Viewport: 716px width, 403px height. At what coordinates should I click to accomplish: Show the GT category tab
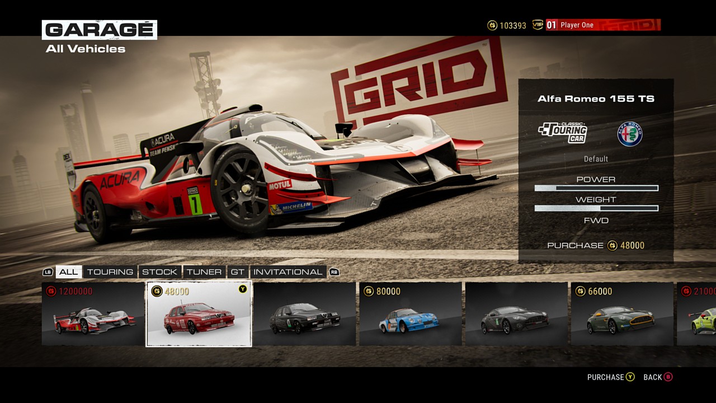tap(238, 272)
